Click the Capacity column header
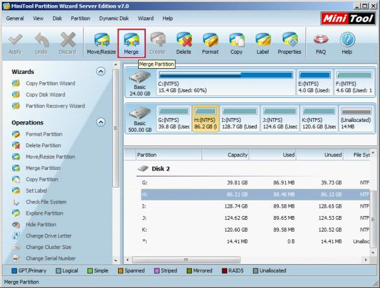380x288 pixels. (226, 155)
